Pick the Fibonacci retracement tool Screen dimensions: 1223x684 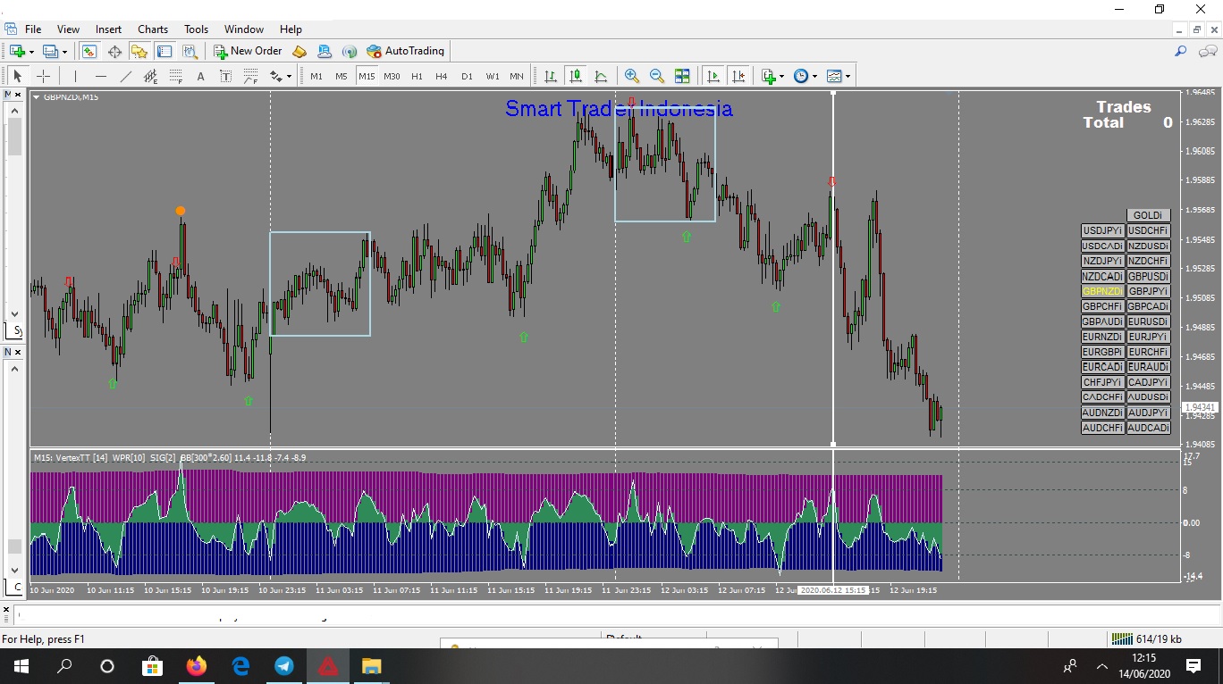coord(175,76)
